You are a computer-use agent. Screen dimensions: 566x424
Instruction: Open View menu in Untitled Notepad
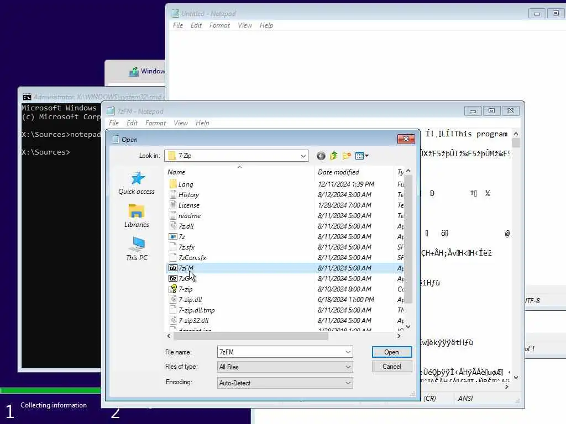point(245,25)
